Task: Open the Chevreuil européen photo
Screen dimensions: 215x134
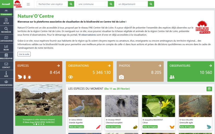Action: (122, 106)
